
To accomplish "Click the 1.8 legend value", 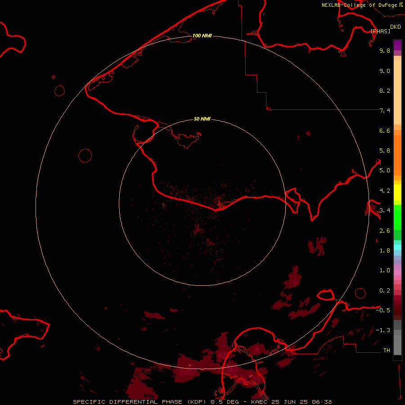I will pos(385,251).
